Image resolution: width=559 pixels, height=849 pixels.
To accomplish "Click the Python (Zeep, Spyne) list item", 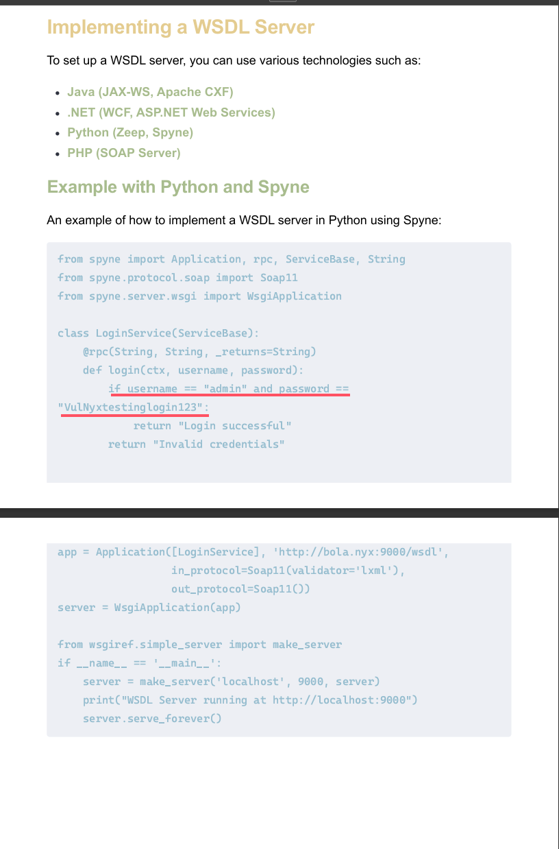I will (x=130, y=132).
